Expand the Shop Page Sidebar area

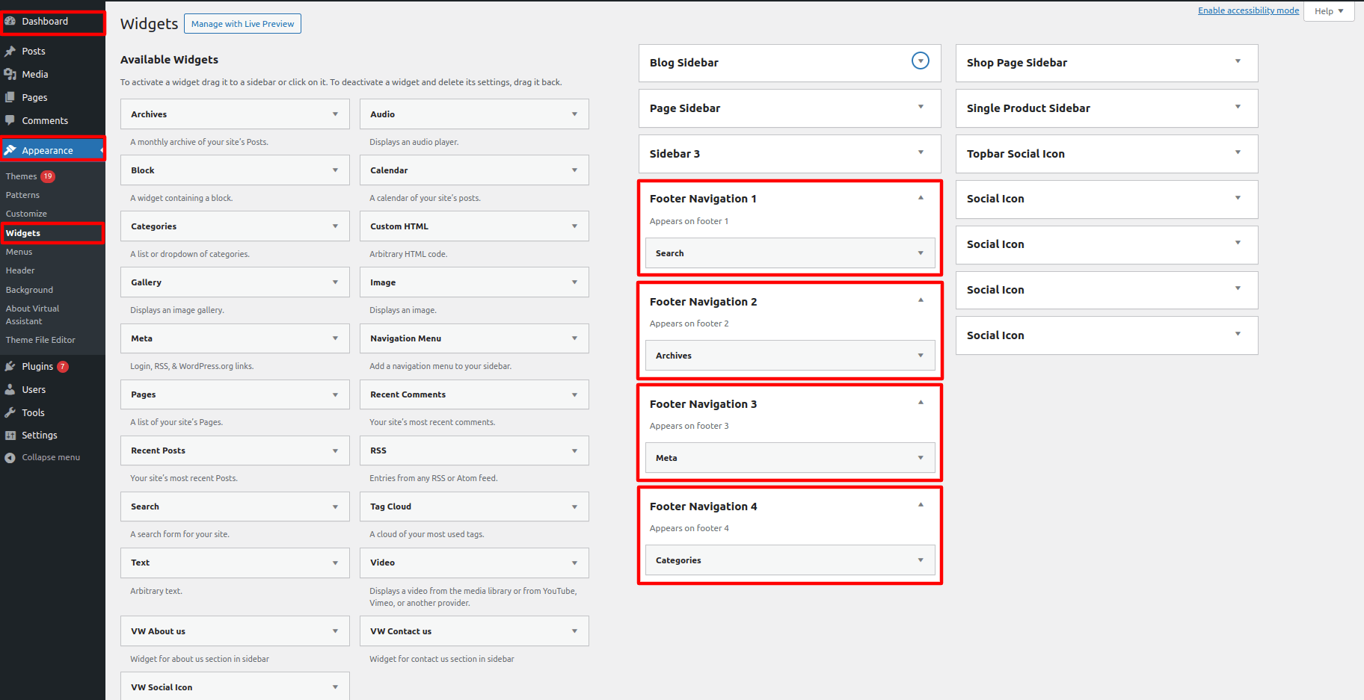point(1238,61)
